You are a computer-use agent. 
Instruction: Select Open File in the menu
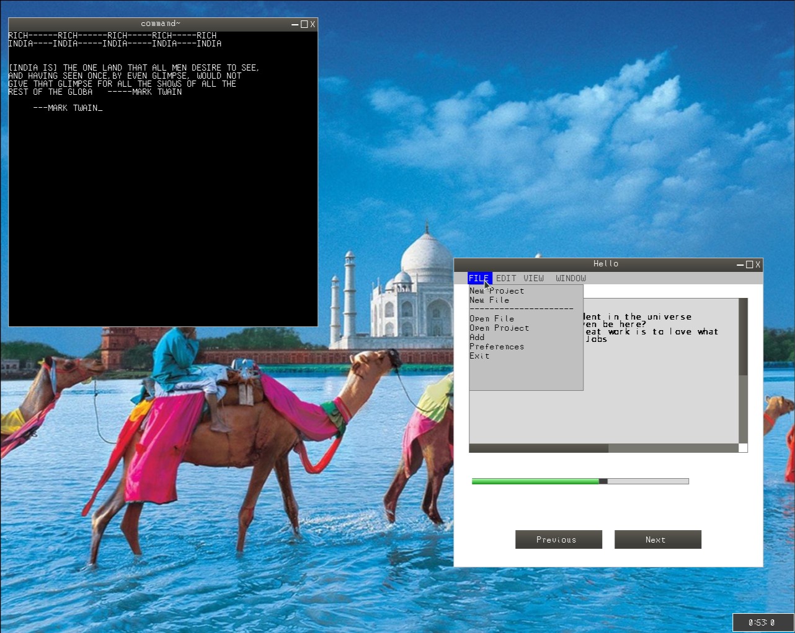tap(492, 318)
